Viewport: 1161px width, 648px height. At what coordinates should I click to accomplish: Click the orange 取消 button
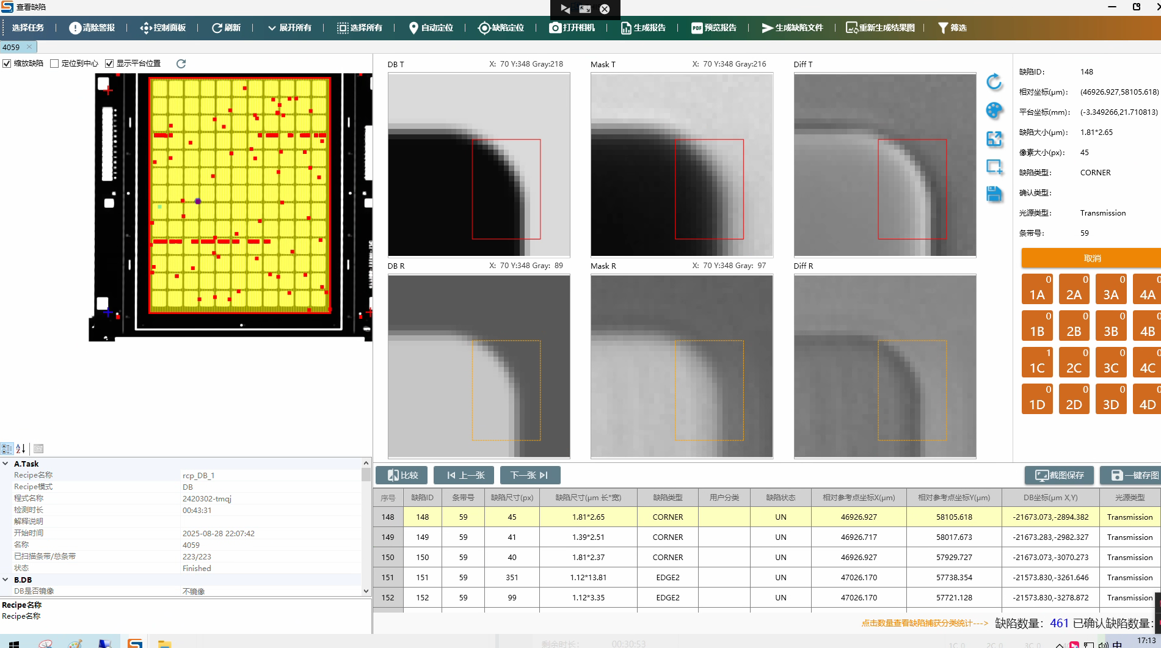[x=1091, y=258]
